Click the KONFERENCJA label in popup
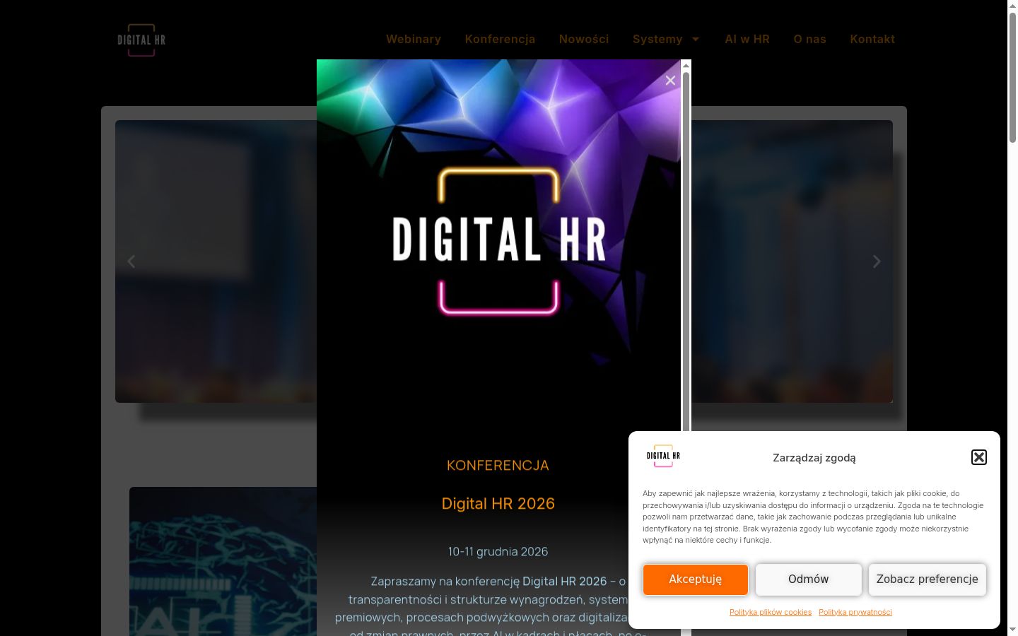The height and width of the screenshot is (636, 1018). pyautogui.click(x=498, y=465)
